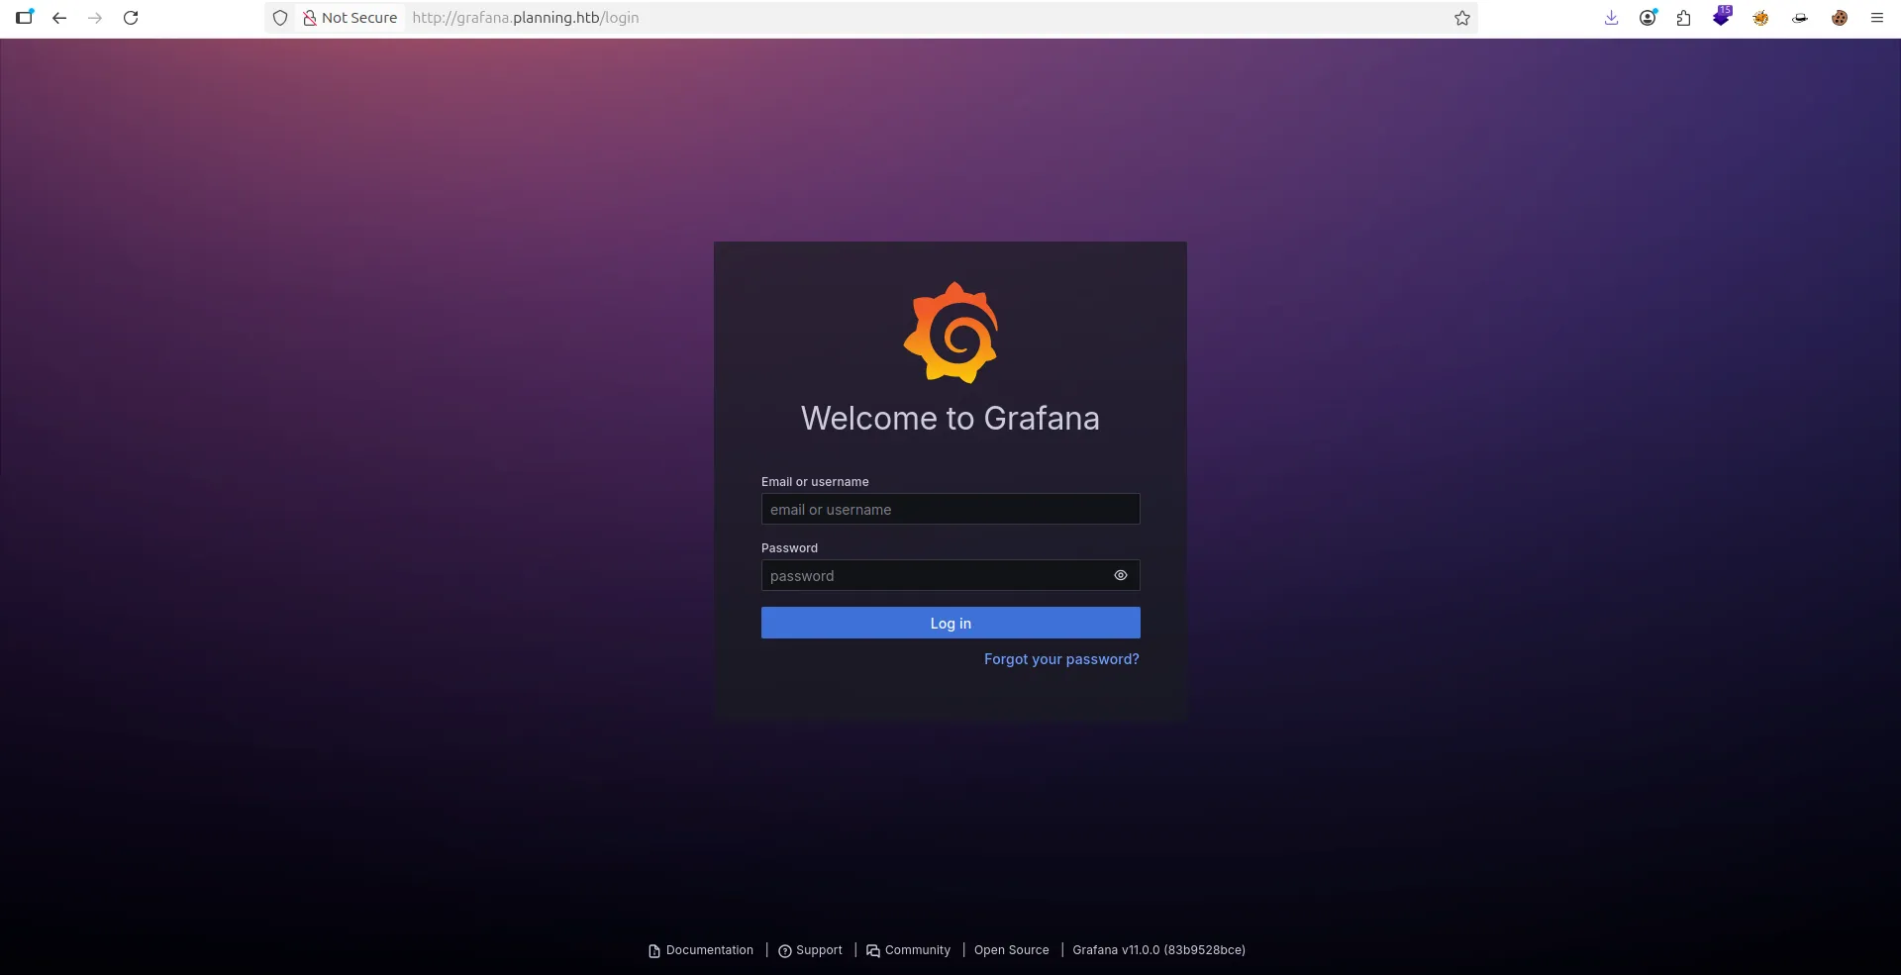Click the Not Secure site warning
This screenshot has height=975, width=1901.
click(x=349, y=18)
